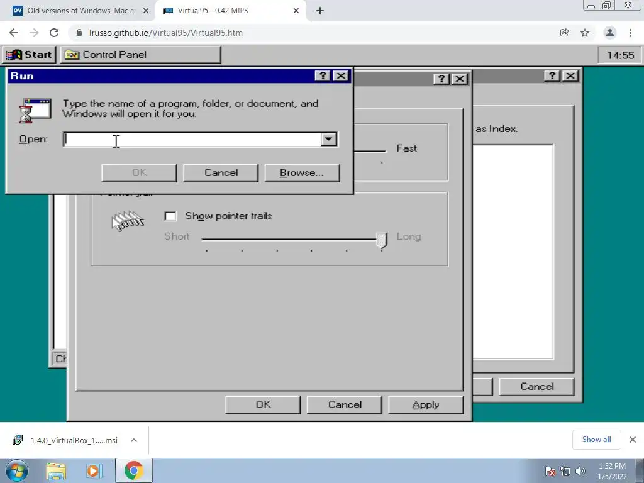This screenshot has width=644, height=483.
Task: Click the pointer trail length slider thumb
Action: coord(382,241)
